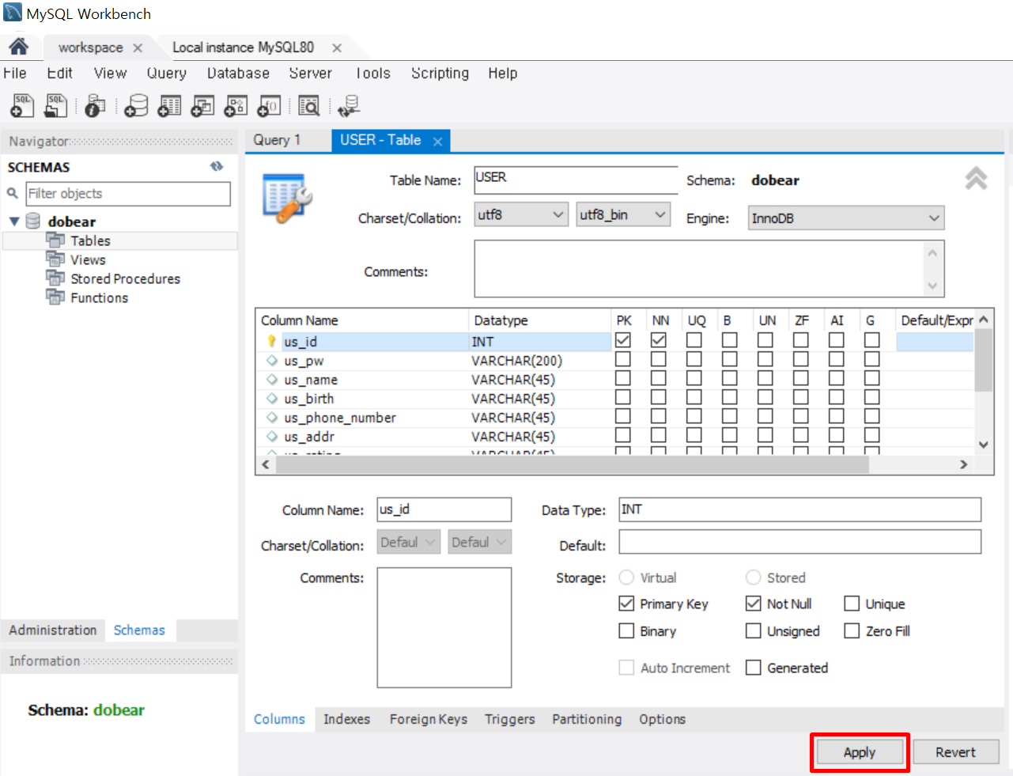Click the primary key icon of us_id
Screen dimensions: 1013x776
[271, 342]
